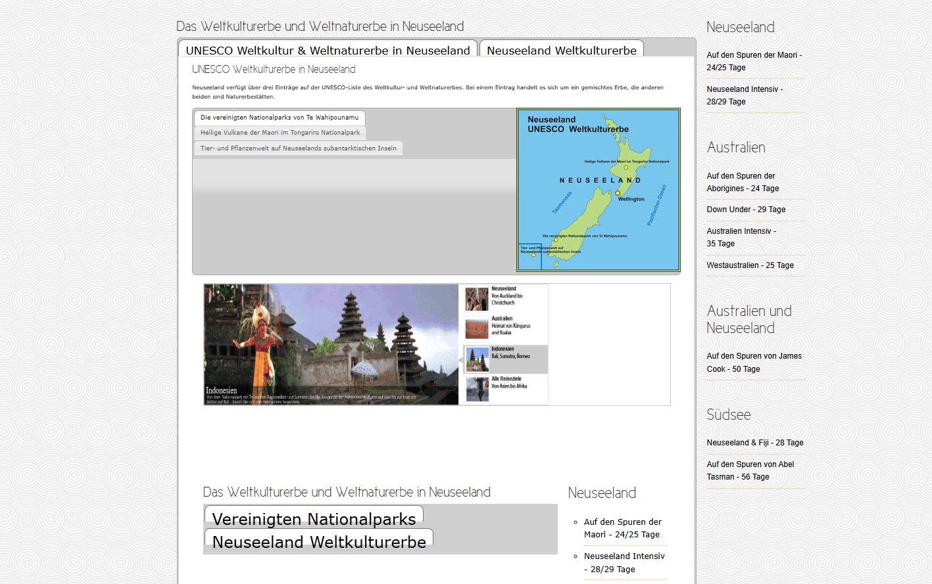This screenshot has height=584, width=932.
Task: Open the Tier- und Pflanzenwelt subantarktische Inseln tab
Action: (298, 148)
